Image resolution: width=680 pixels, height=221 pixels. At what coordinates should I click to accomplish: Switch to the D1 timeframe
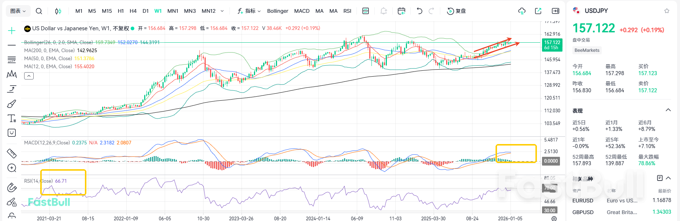[146, 11]
